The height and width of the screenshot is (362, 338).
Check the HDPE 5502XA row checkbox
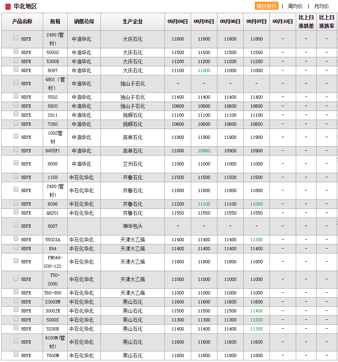[x=16, y=238]
